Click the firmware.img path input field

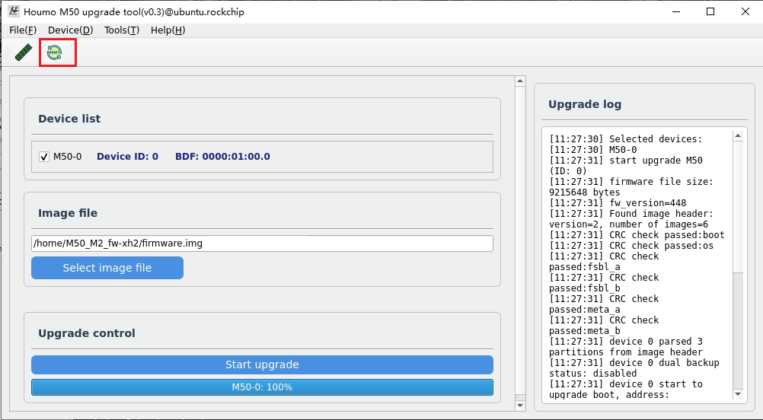262,243
